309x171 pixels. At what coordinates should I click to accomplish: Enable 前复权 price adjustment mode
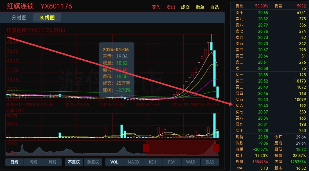[x=93, y=162]
